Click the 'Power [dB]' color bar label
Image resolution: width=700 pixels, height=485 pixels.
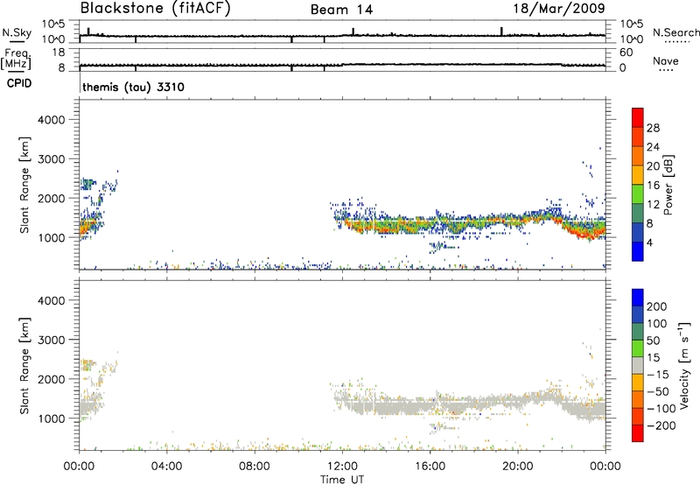pyautogui.click(x=668, y=185)
